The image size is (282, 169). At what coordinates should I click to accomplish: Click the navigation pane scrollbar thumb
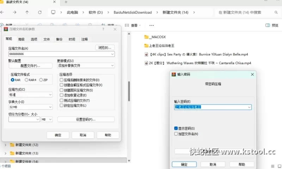click(129, 91)
